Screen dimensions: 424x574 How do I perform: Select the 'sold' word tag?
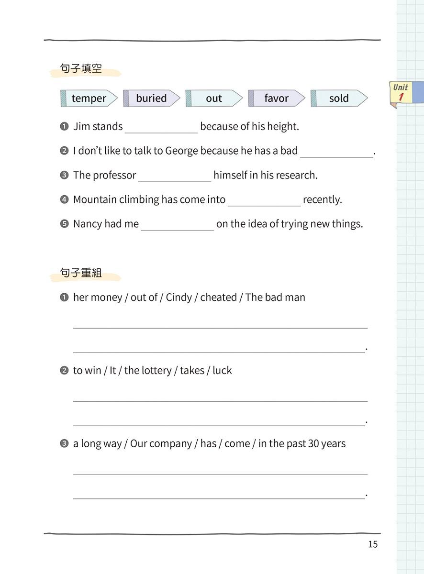339,99
